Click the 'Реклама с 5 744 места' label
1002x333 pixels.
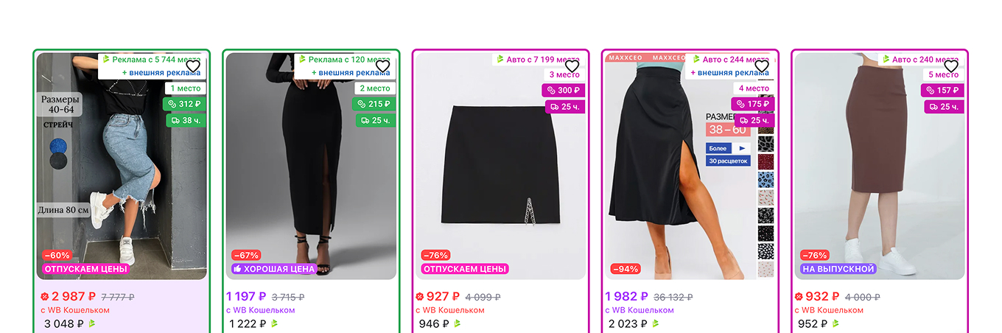(x=152, y=59)
